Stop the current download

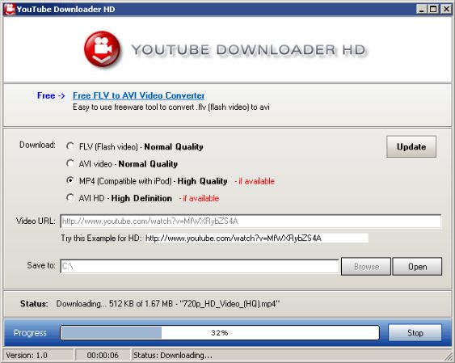click(x=415, y=332)
